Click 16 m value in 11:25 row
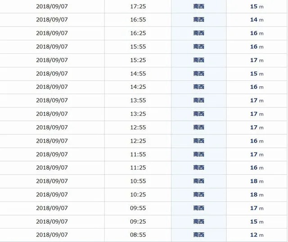 (x=257, y=167)
